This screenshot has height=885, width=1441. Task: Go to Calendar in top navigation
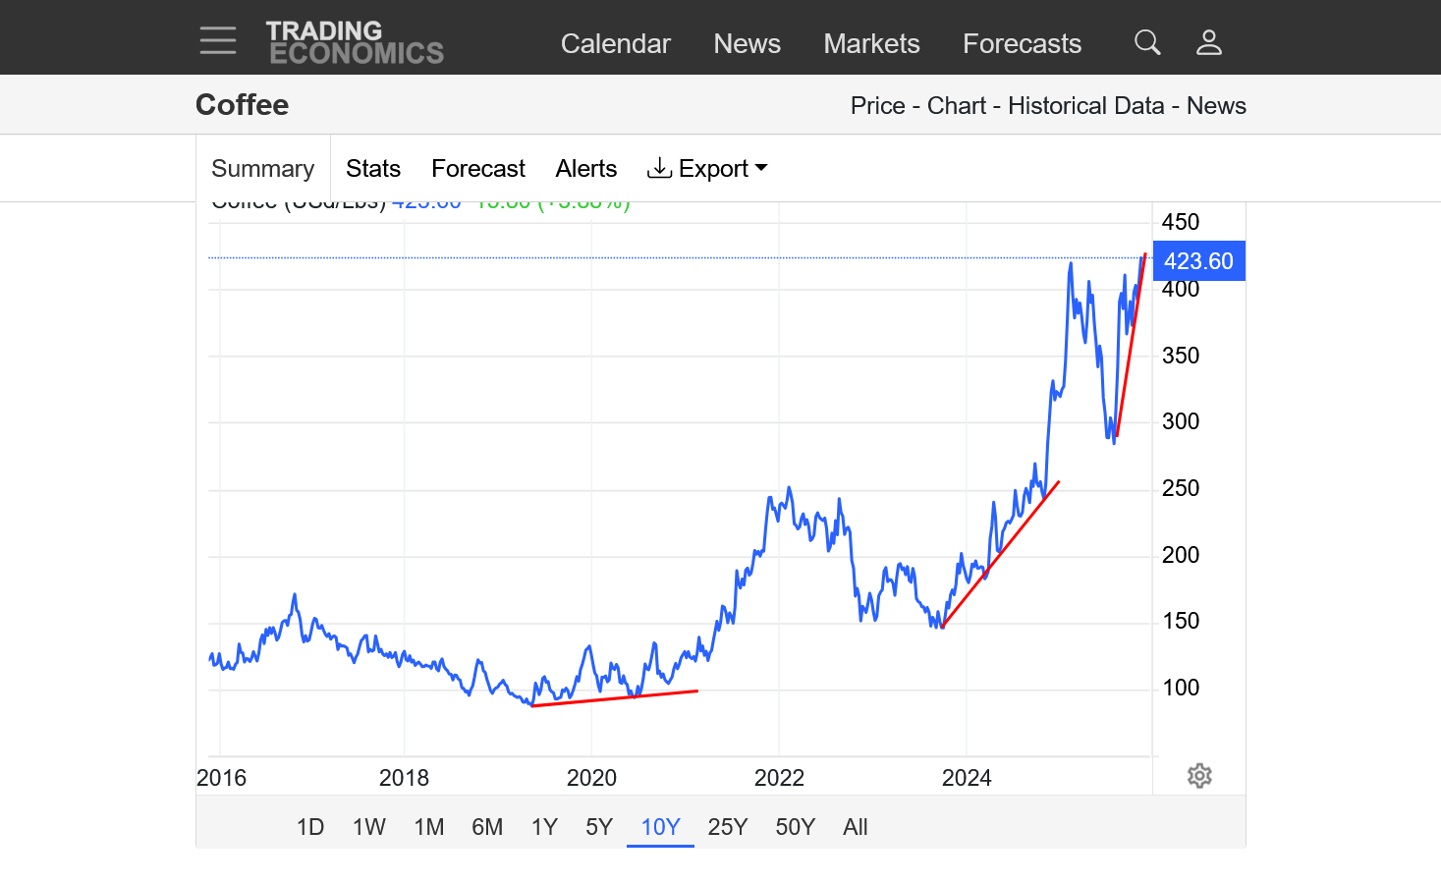[x=615, y=44]
